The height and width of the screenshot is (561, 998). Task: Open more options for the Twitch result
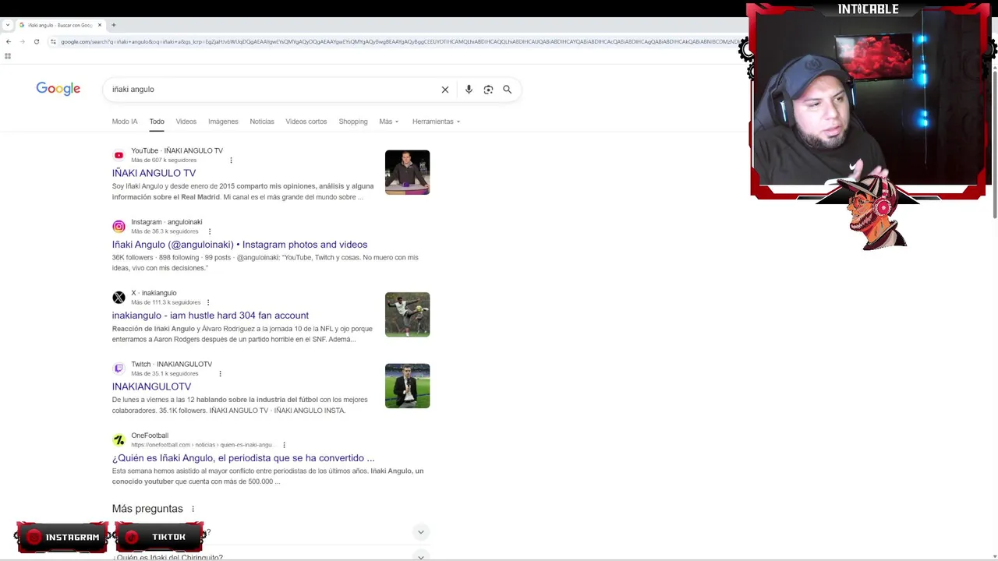(x=220, y=374)
